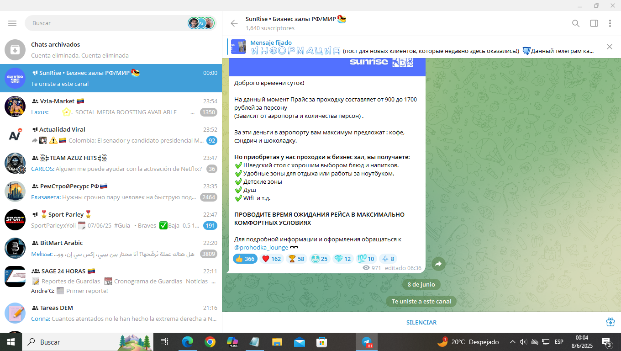Open the @prohodka_lounge mention link

(261, 248)
